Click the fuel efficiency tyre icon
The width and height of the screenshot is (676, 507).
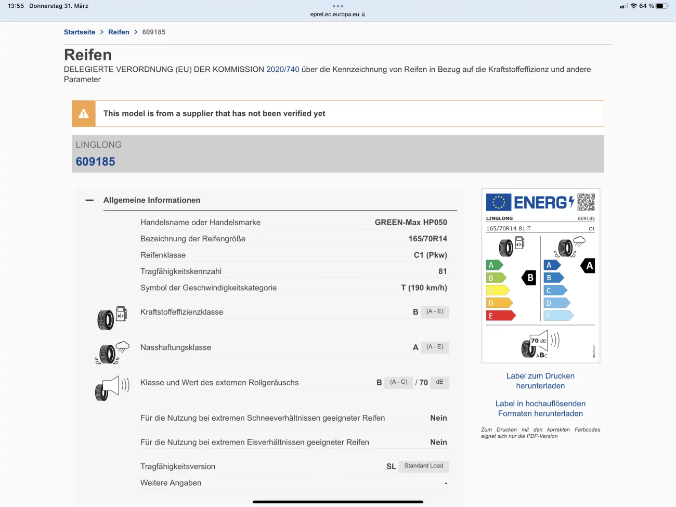pyautogui.click(x=112, y=318)
